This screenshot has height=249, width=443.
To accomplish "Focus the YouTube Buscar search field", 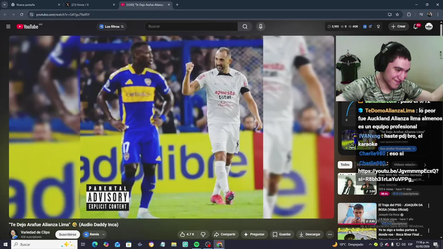I will (x=191, y=27).
